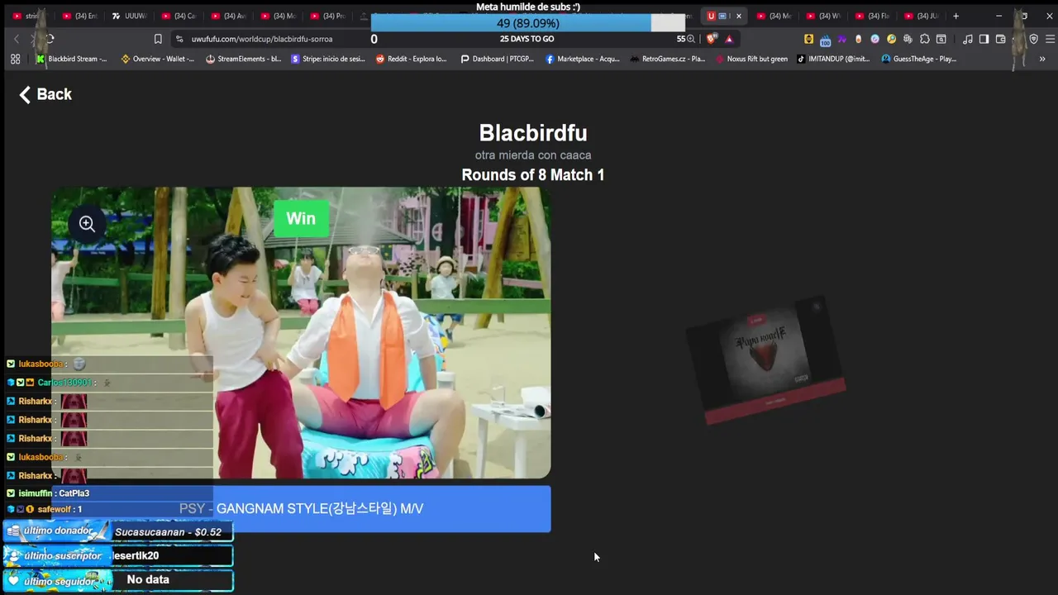Click the strawberry card thumbnail on the right
Viewport: 1058px width, 595px height.
coord(766,359)
